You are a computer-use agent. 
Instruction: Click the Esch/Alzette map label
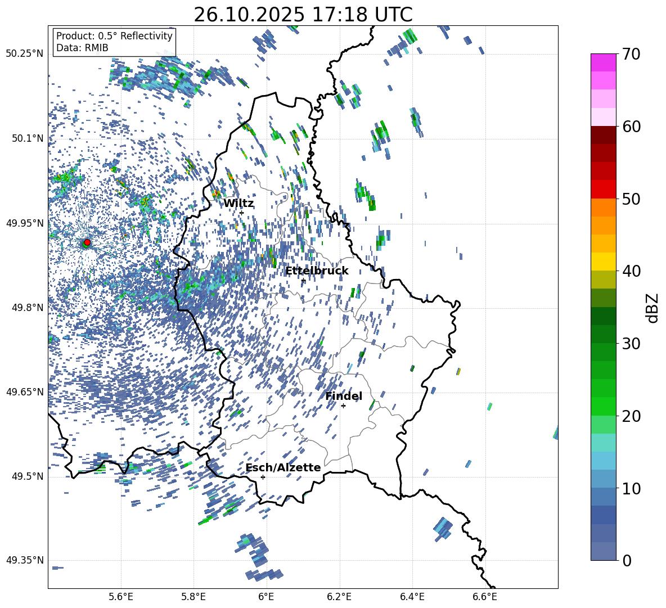click(x=283, y=467)
